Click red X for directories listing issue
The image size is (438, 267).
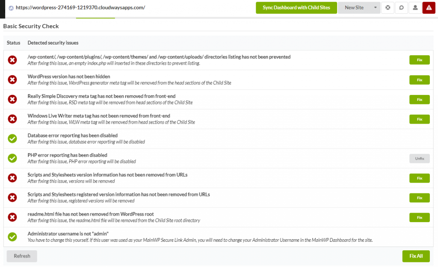tap(12, 60)
